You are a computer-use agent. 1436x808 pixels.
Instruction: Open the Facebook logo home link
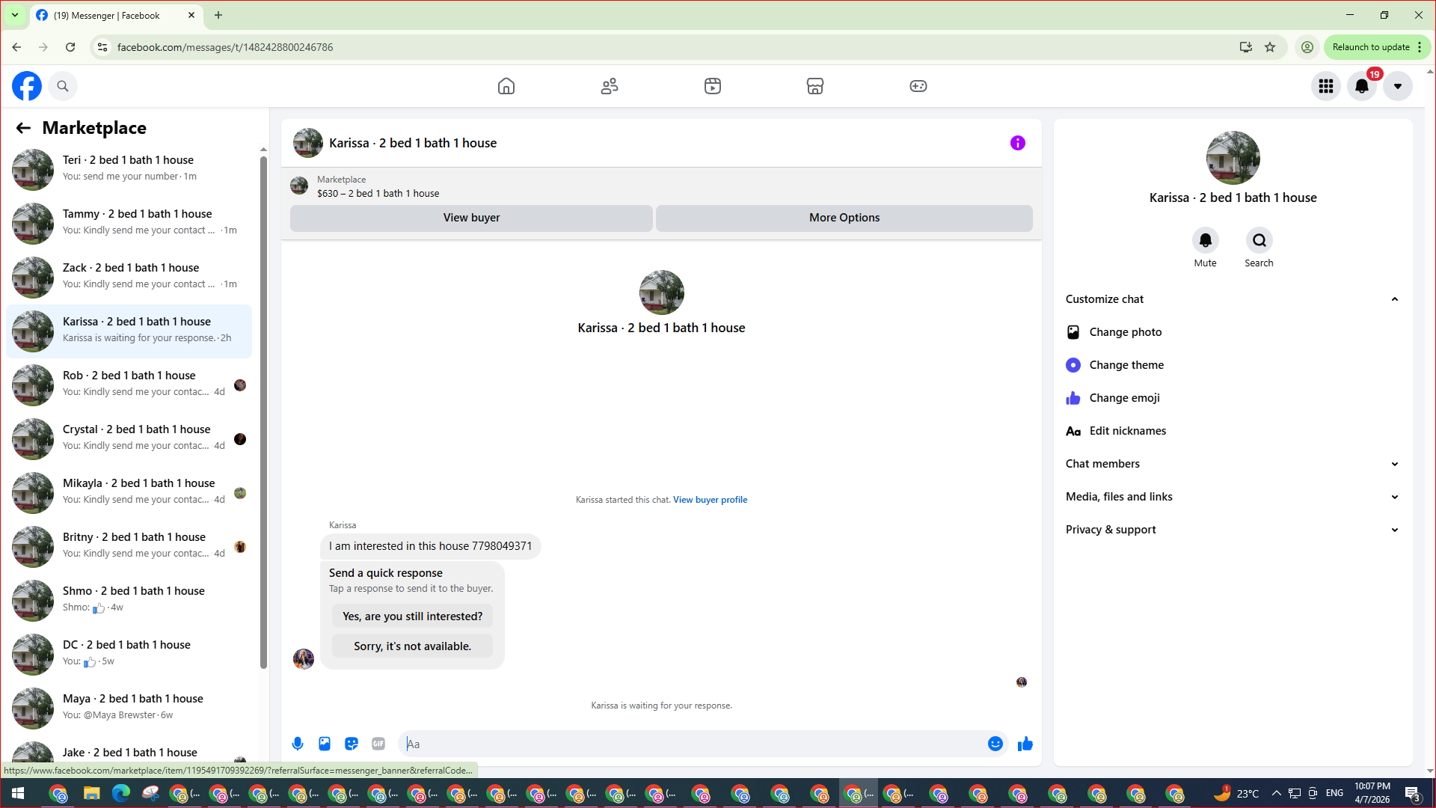click(27, 86)
